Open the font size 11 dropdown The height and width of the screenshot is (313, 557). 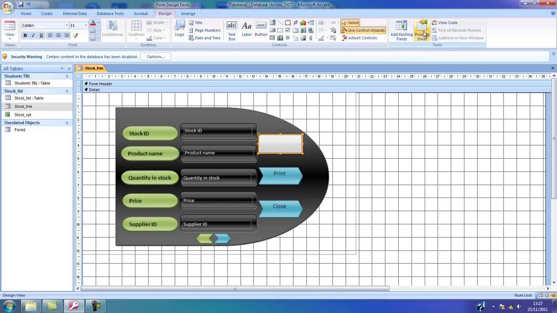coord(86,26)
